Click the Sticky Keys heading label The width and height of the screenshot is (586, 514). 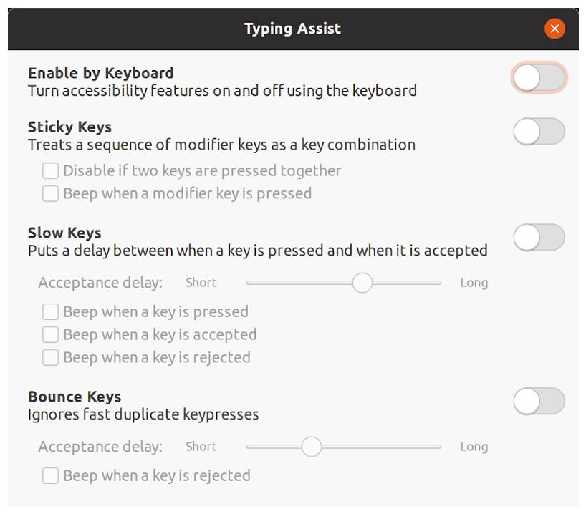point(69,127)
